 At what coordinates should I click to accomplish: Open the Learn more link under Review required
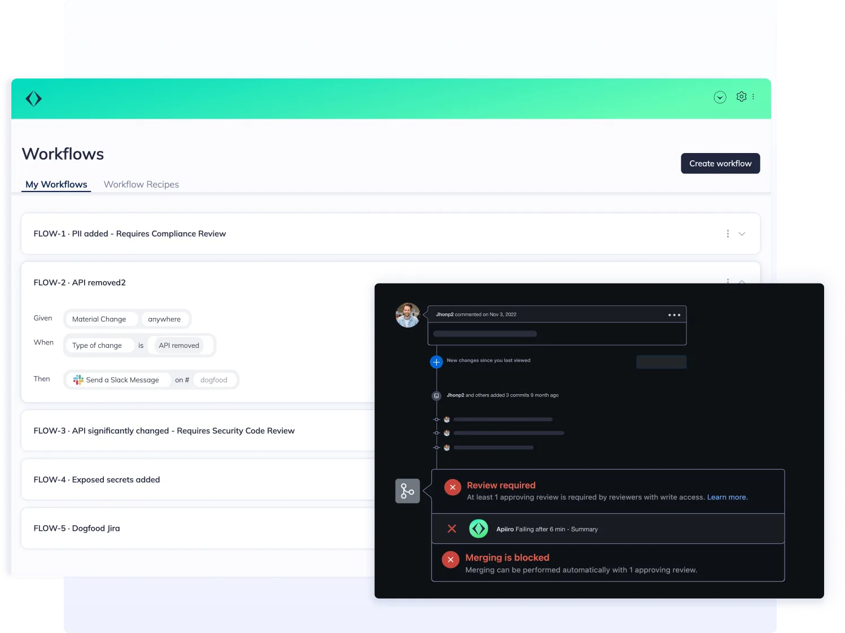(727, 497)
